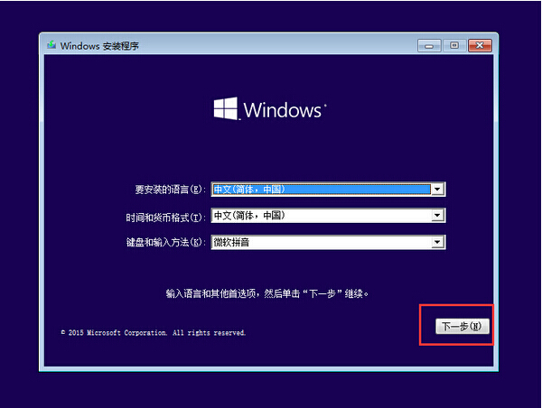The height and width of the screenshot is (408, 542).
Task: Click the 要安装的语言(E) label
Action: (x=170, y=190)
